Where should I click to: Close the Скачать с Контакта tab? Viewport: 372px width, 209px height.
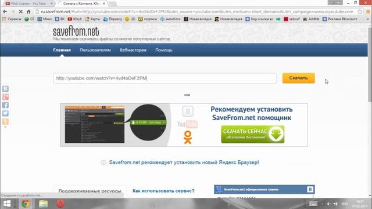pyautogui.click(x=104, y=3)
